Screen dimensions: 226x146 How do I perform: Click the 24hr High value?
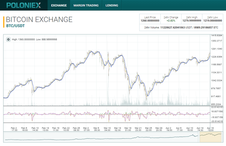192,21
